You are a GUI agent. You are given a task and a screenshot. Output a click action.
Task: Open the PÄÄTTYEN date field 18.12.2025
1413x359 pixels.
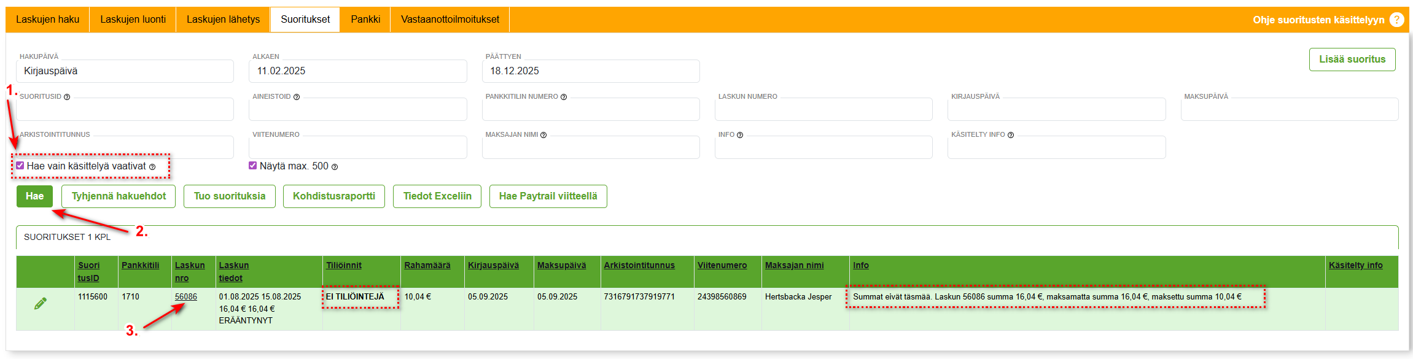(x=591, y=71)
